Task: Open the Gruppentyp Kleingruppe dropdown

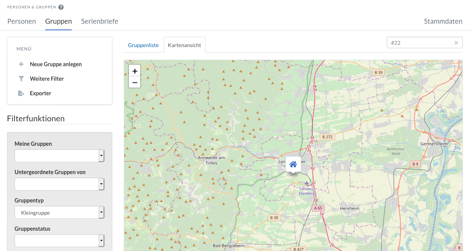Action: (x=101, y=212)
